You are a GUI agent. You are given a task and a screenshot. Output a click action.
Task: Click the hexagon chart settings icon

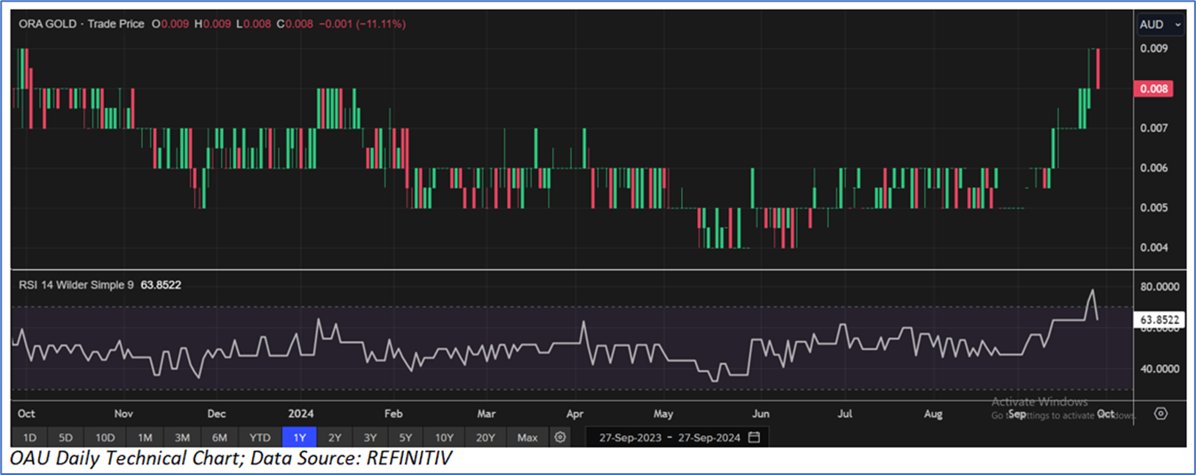coord(1160,414)
